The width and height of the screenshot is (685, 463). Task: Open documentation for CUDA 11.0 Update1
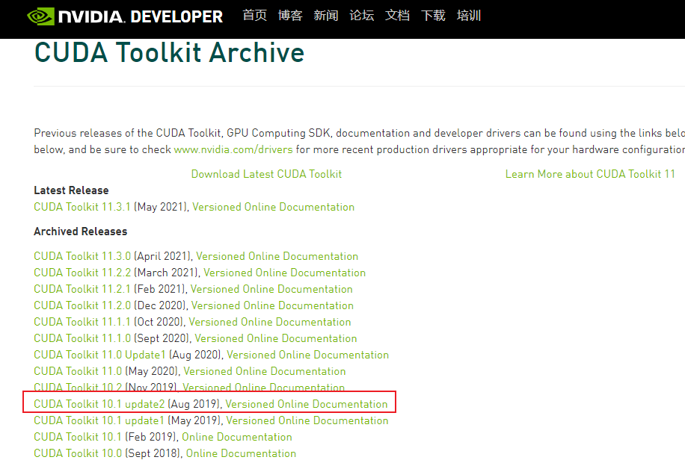[308, 355]
